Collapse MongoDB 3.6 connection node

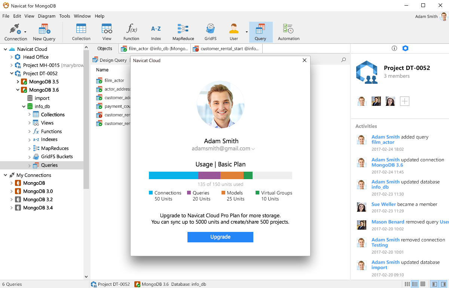click(x=18, y=90)
